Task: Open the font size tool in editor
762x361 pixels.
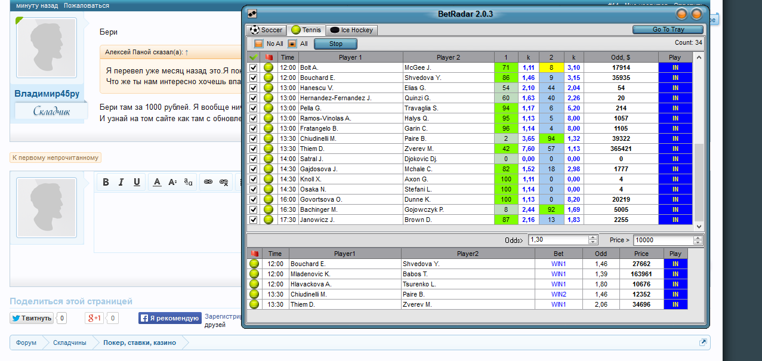Action: (x=172, y=182)
